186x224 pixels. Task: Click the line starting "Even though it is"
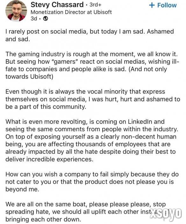(85, 92)
